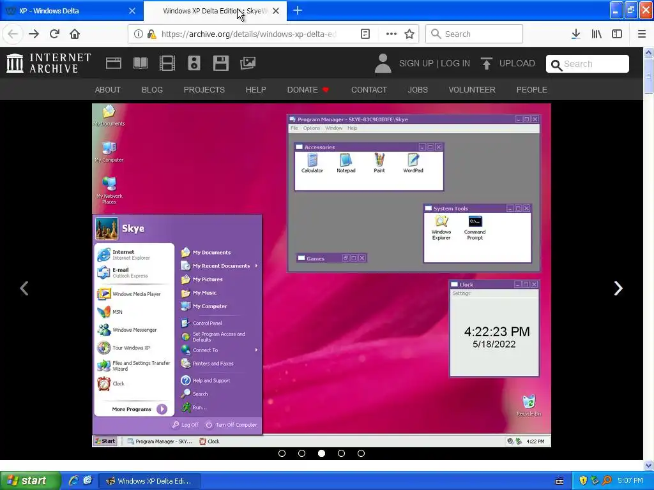654x490 pixels.
Task: Show previous carousel image
Action: 24,288
